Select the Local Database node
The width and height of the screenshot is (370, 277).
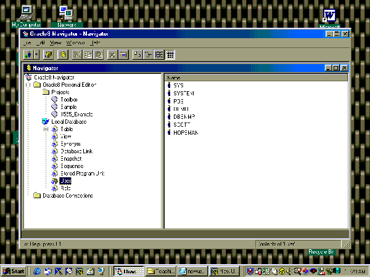tap(69, 122)
